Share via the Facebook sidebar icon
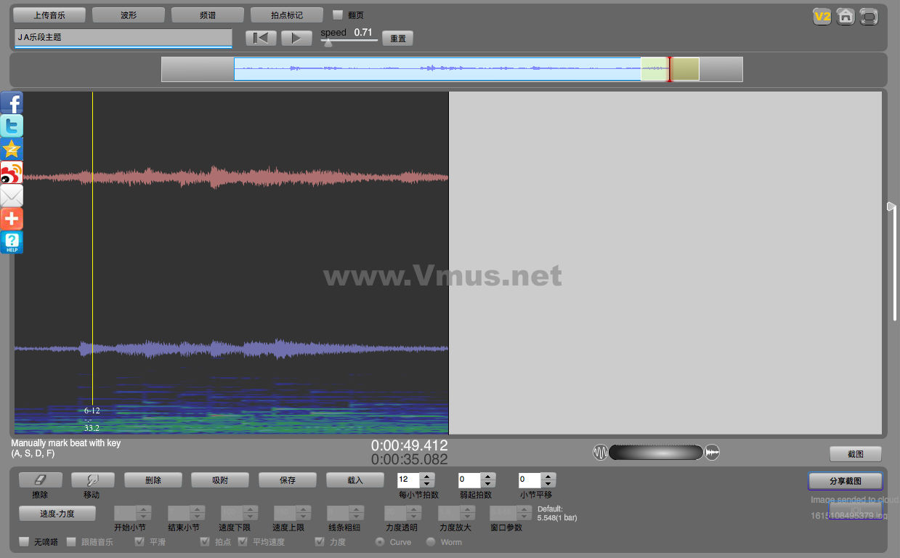The width and height of the screenshot is (900, 558). (12, 102)
